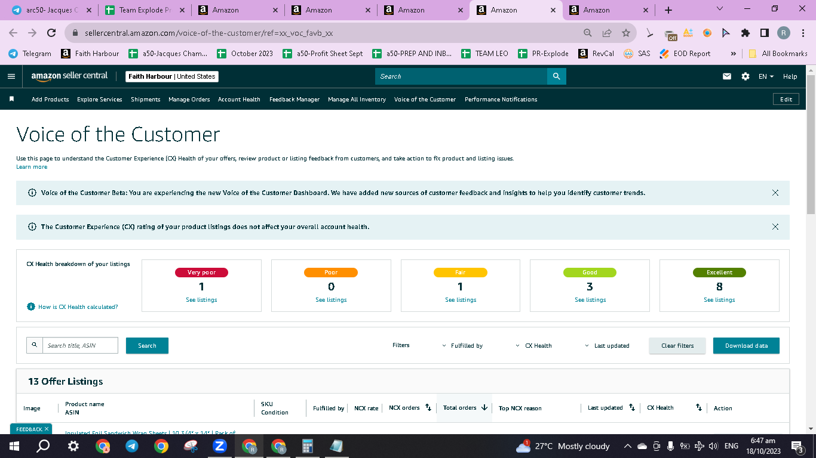Open the Faith Harbour United States account switcher
Screen dimensions: 816x458
click(x=172, y=76)
